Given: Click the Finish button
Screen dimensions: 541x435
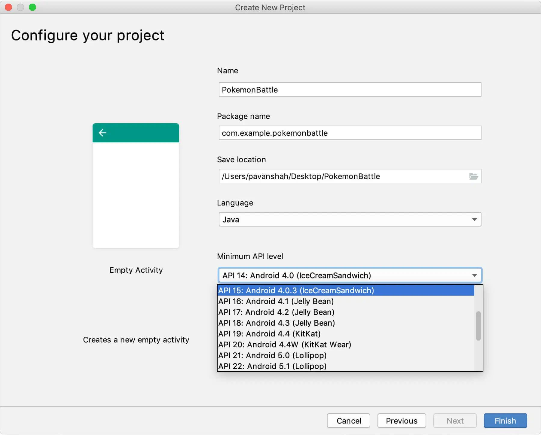Looking at the screenshot, I should [x=505, y=421].
